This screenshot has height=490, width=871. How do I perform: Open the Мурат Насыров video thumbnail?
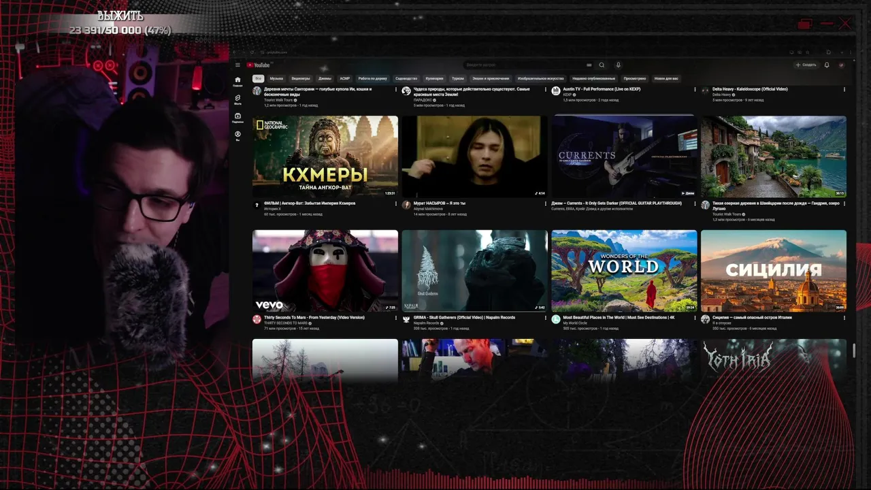[474, 157]
